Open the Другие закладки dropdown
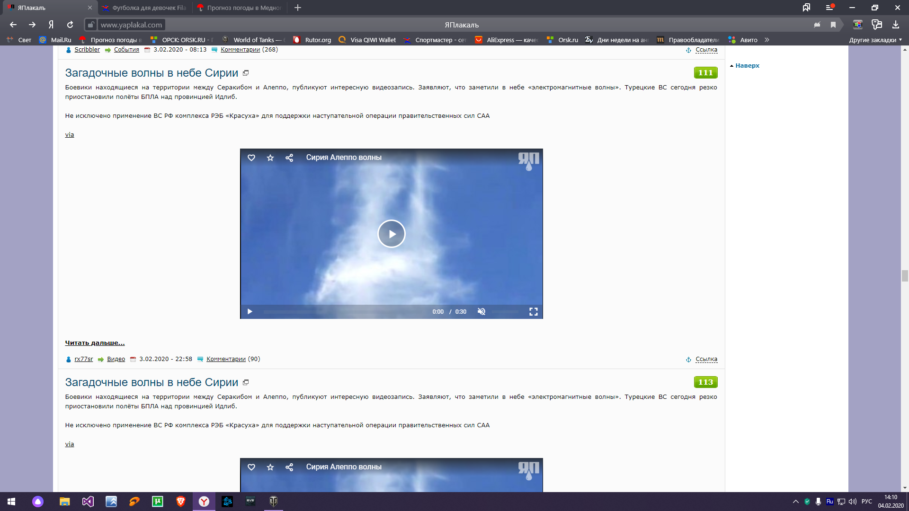Viewport: 909px width, 511px height. [875, 40]
